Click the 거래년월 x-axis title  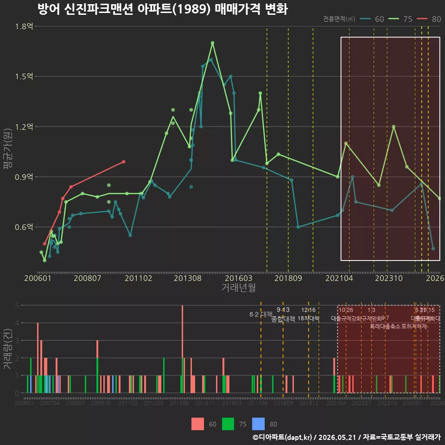point(239,287)
